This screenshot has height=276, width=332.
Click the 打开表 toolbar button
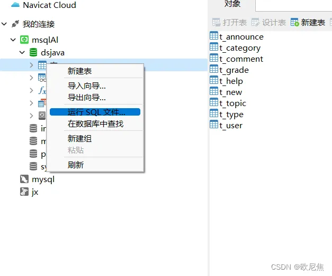click(229, 22)
